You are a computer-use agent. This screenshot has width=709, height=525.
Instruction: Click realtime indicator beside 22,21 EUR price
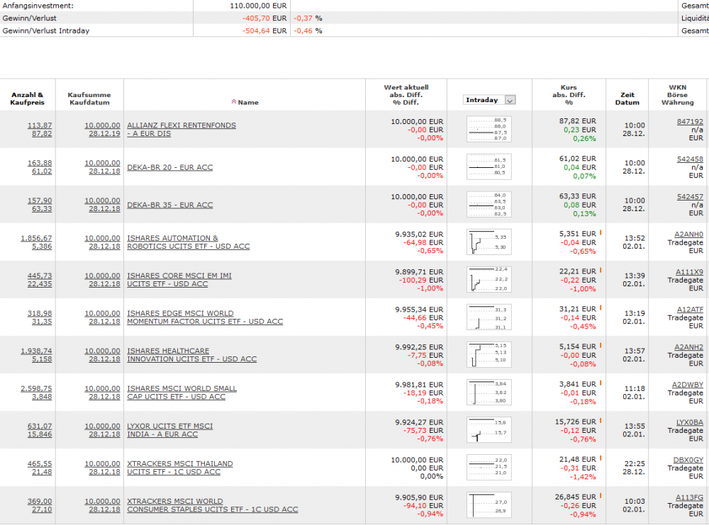coord(601,270)
